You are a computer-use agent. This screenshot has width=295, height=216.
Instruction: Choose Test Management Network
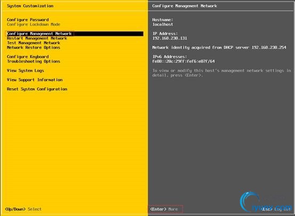click(34, 43)
